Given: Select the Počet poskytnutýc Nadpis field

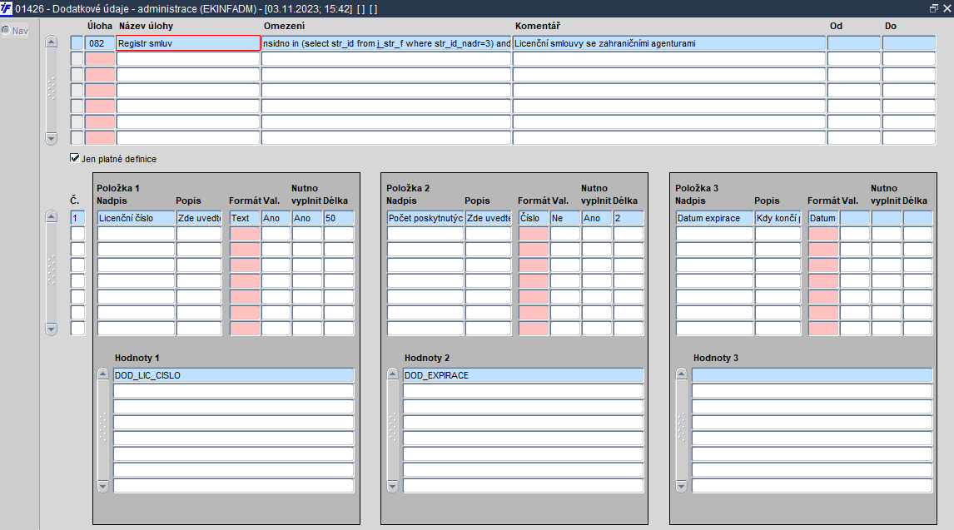Looking at the screenshot, I should pyautogui.click(x=425, y=218).
